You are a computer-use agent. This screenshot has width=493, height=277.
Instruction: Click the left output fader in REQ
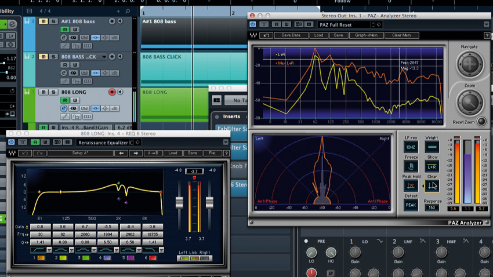tap(179, 203)
